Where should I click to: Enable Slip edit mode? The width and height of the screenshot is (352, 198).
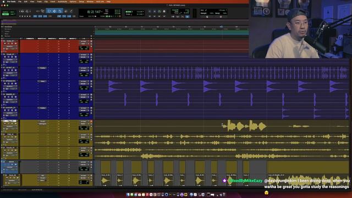point(5,14)
